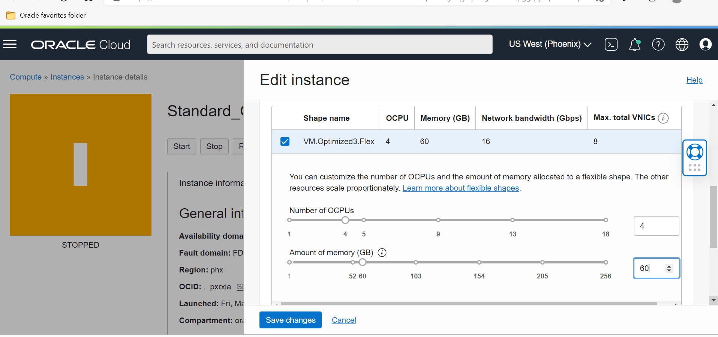Click the Save changes button
The image size is (718, 337).
(x=291, y=320)
